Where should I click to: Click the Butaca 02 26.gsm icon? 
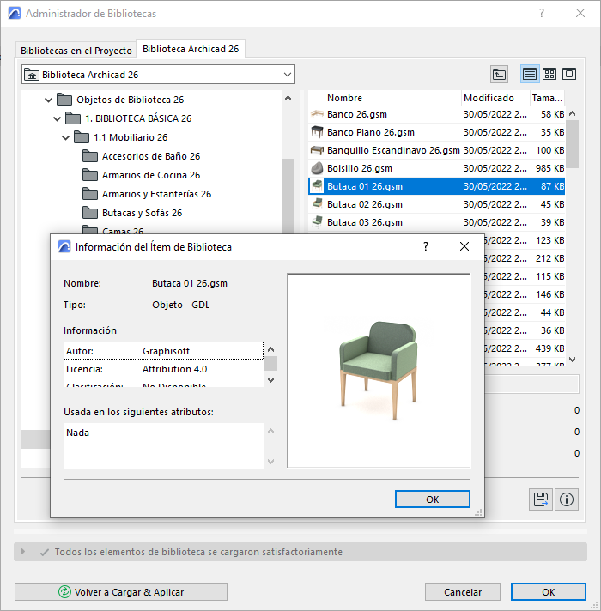(x=317, y=204)
